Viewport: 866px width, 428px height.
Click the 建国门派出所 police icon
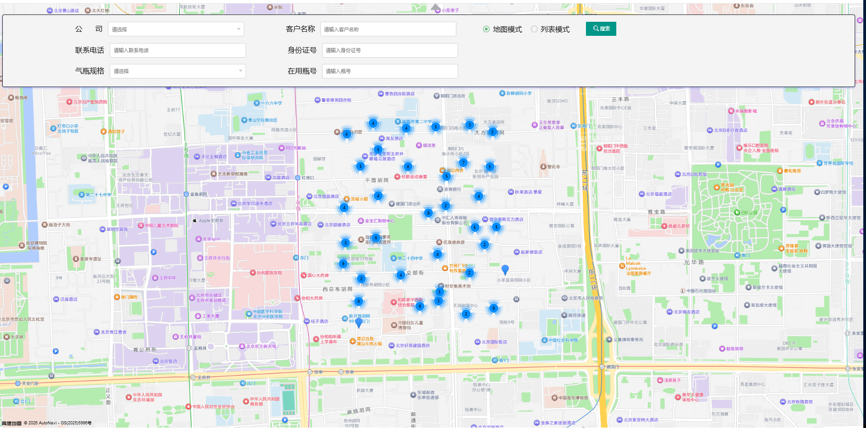click(x=392, y=204)
